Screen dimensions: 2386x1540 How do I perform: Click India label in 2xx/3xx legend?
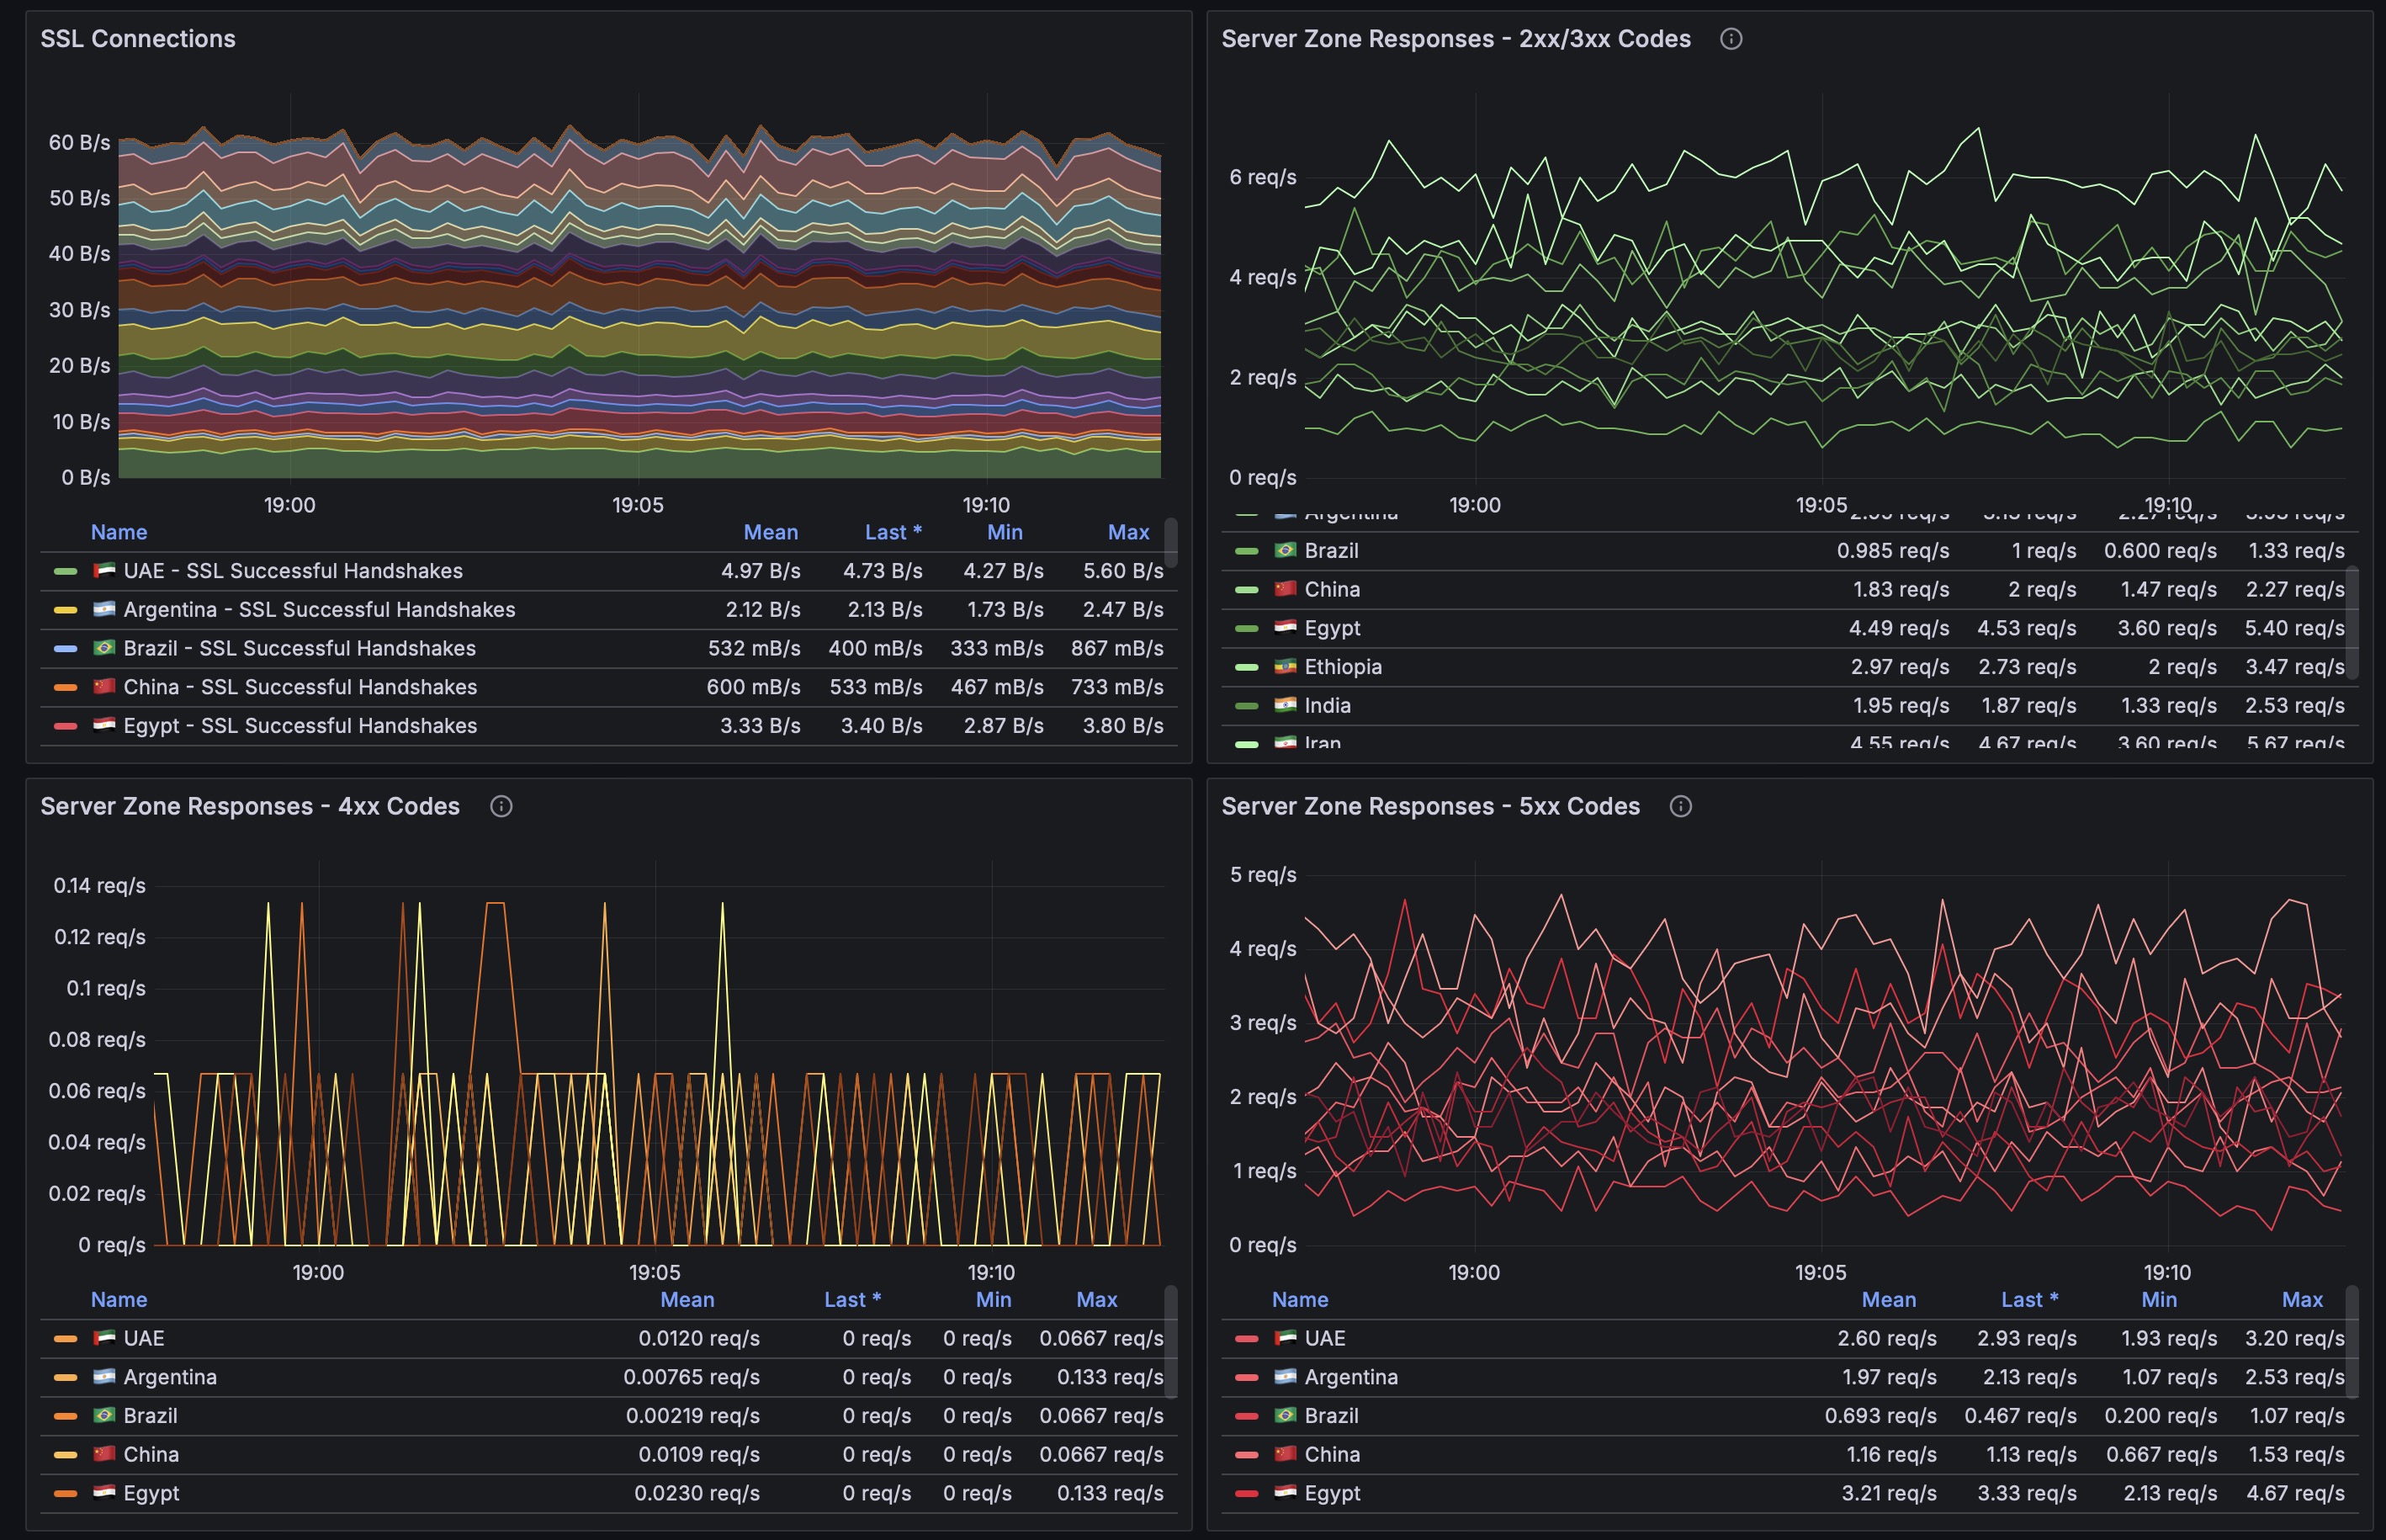[1327, 706]
